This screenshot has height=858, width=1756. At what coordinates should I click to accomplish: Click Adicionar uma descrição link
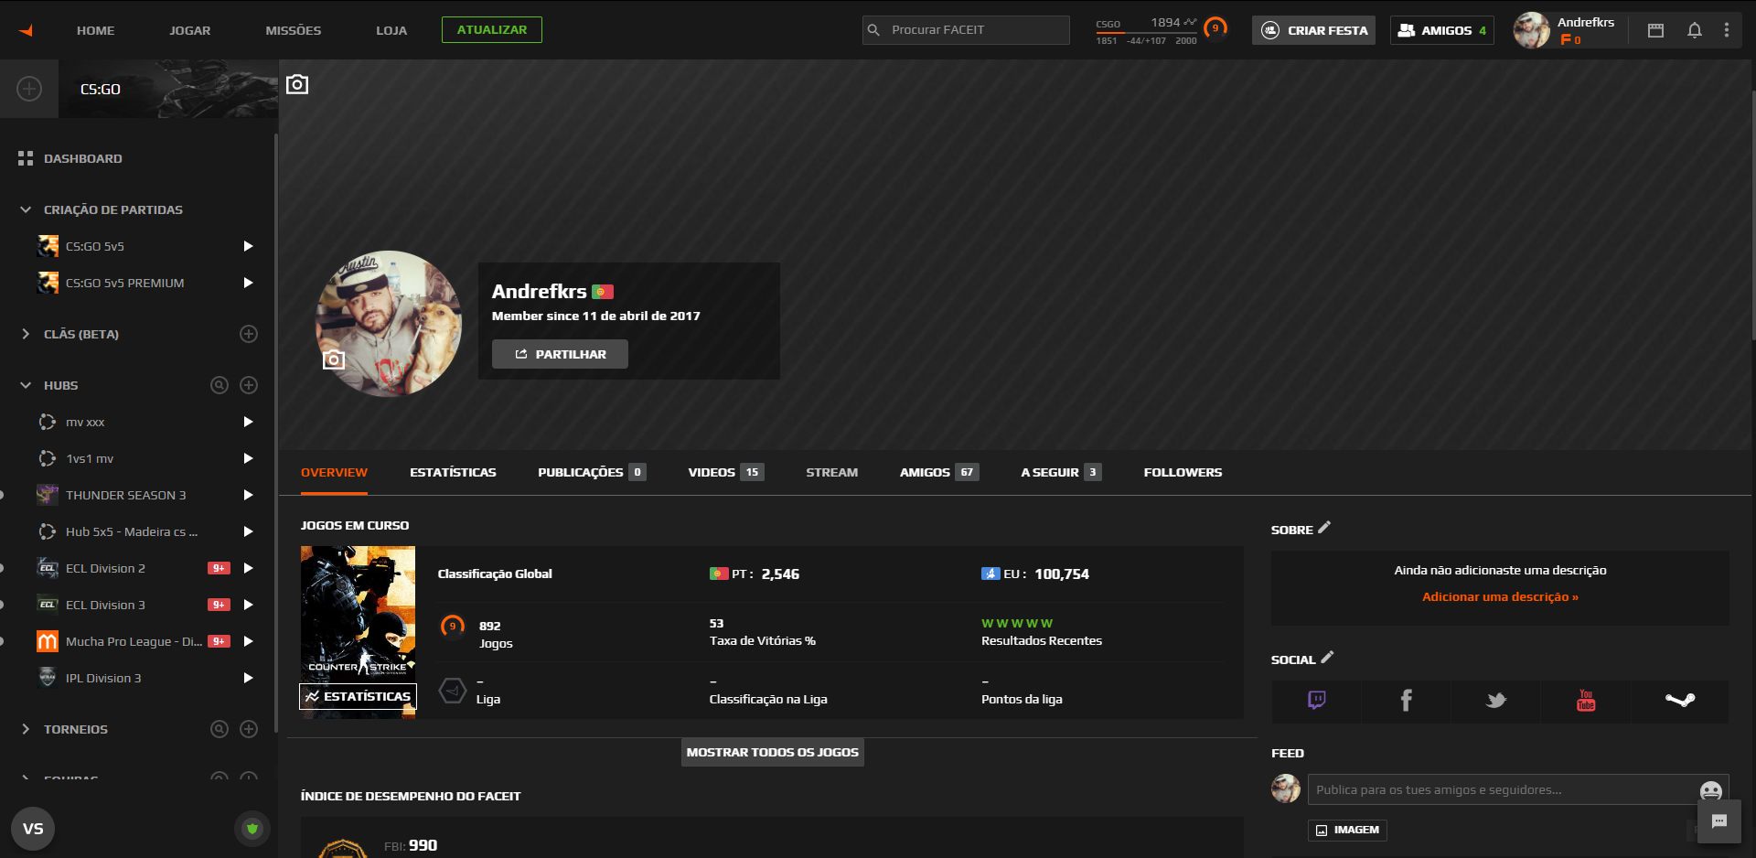(1500, 596)
